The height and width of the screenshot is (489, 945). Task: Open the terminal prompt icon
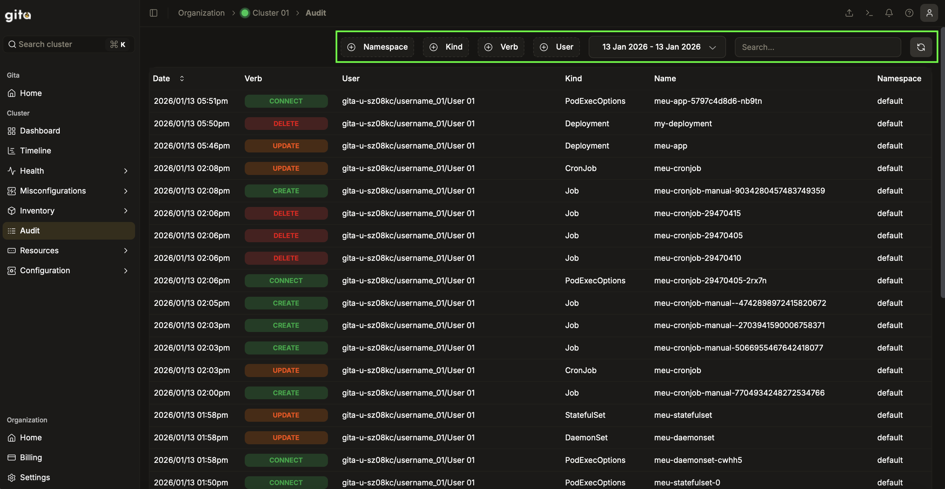869,13
